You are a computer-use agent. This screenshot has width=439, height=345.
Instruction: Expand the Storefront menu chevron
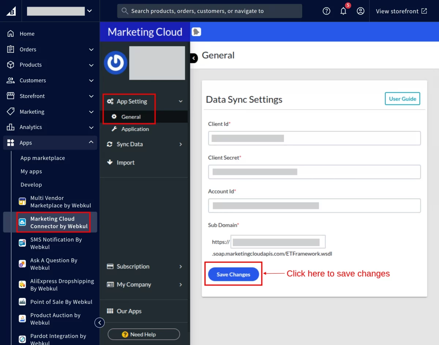(91, 96)
